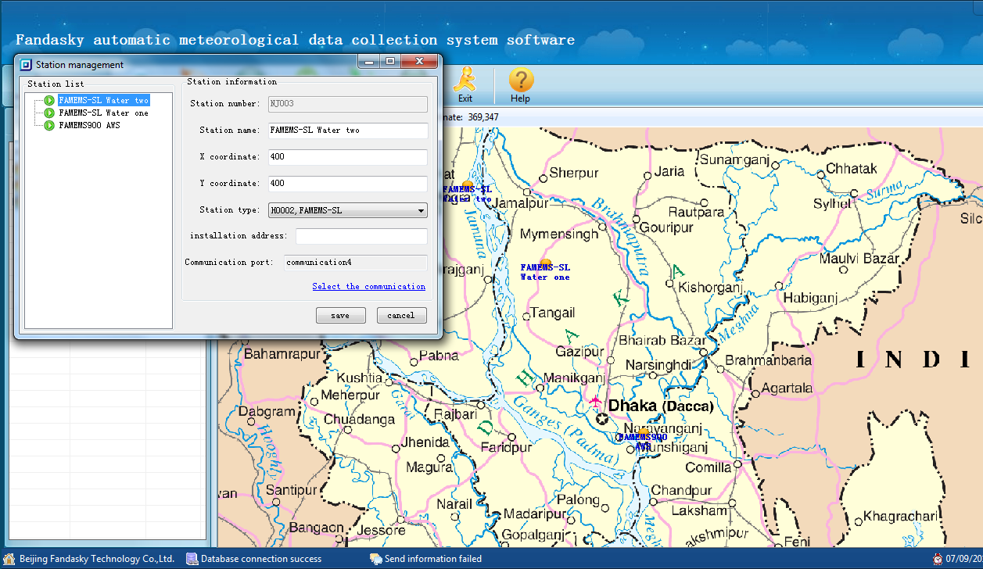Click Database connection success status icon
This screenshot has height=569, width=983.
tap(192, 559)
